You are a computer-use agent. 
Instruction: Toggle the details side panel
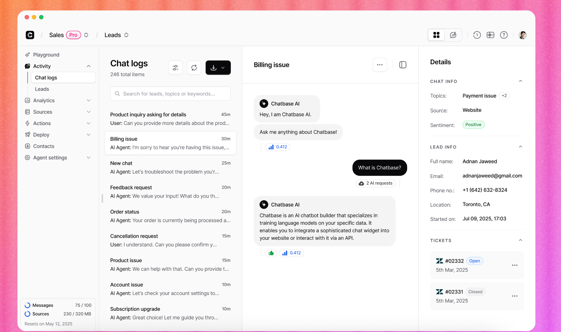(x=403, y=65)
